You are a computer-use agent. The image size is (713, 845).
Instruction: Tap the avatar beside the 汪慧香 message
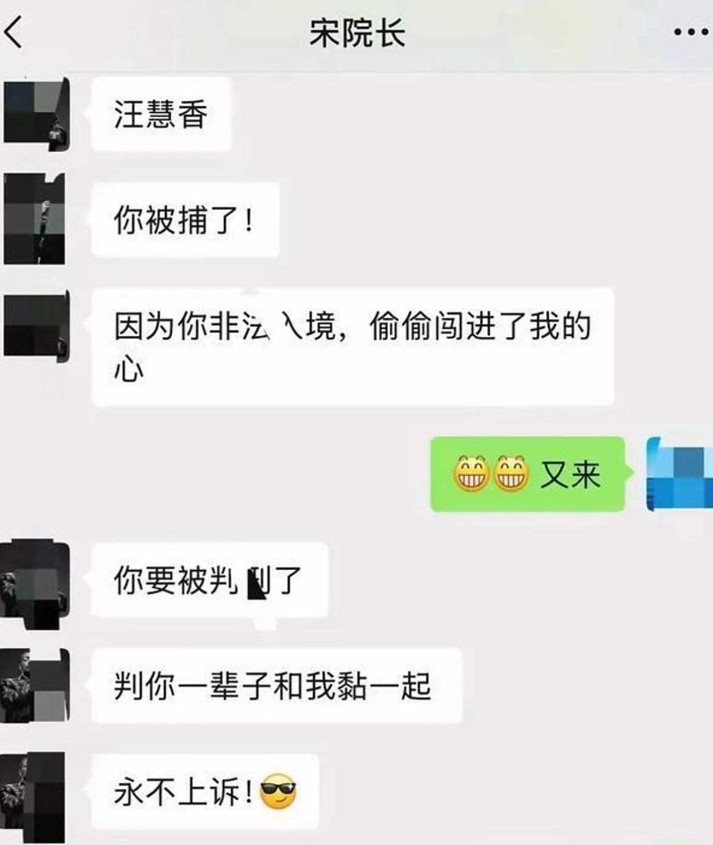(36, 114)
